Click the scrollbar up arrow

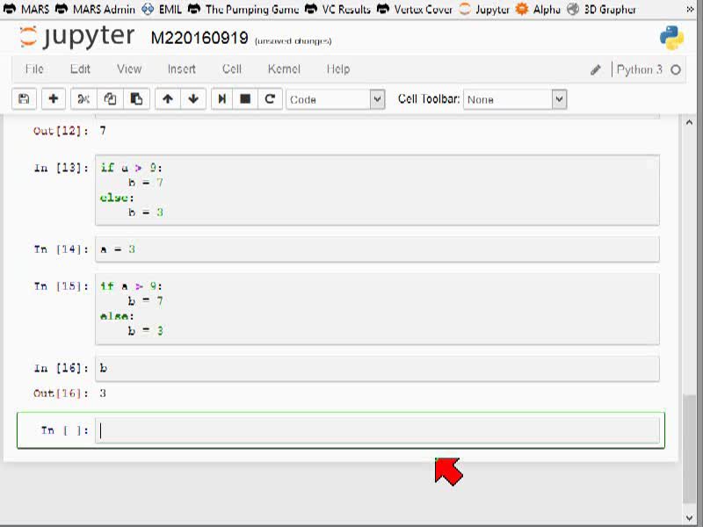click(x=689, y=122)
